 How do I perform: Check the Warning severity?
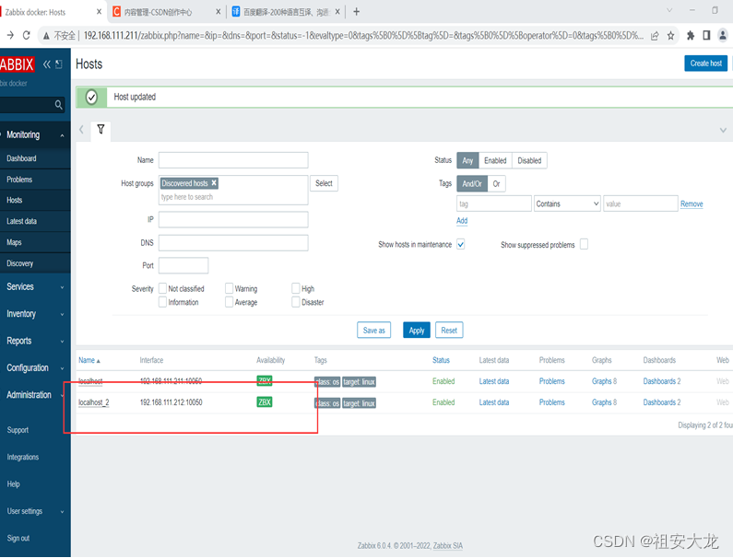point(229,288)
